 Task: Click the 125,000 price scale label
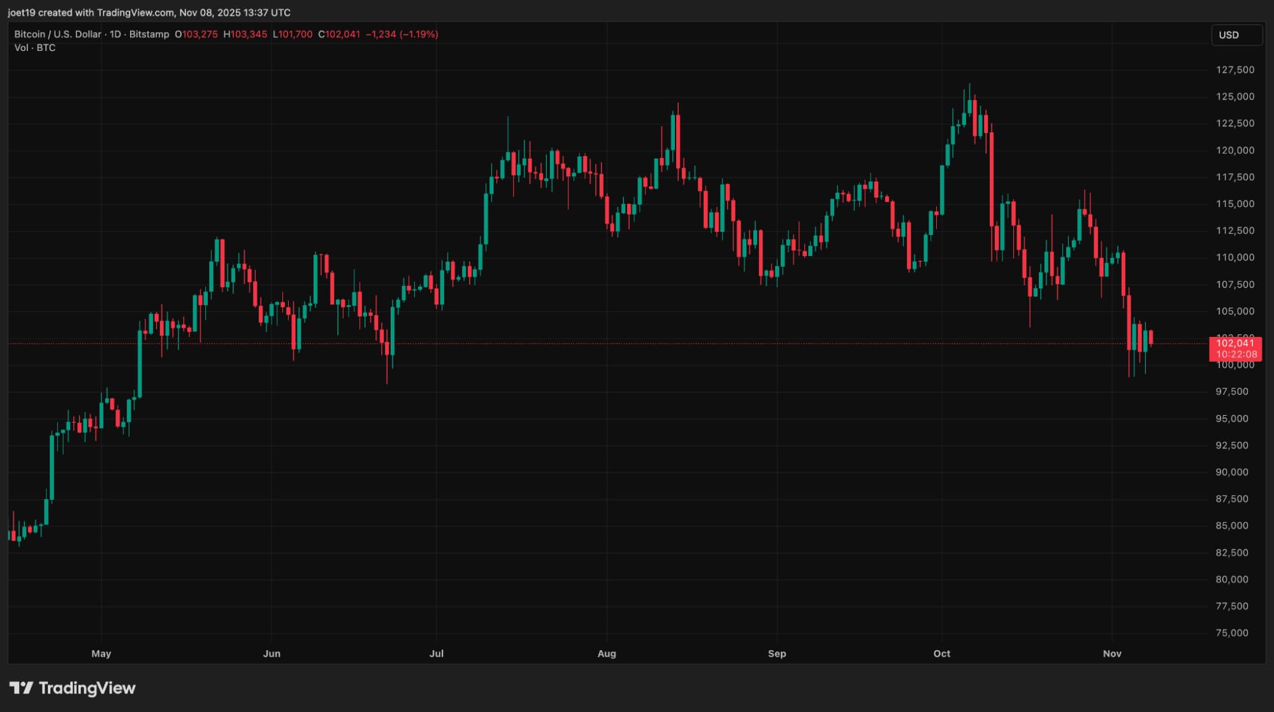pyautogui.click(x=1234, y=97)
